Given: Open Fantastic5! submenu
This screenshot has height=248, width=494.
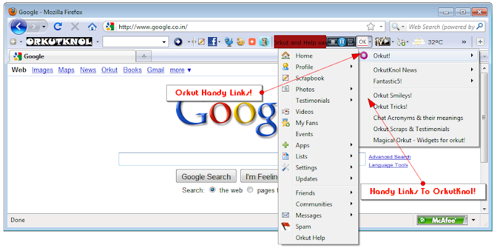Looking at the screenshot, I should pos(419,82).
